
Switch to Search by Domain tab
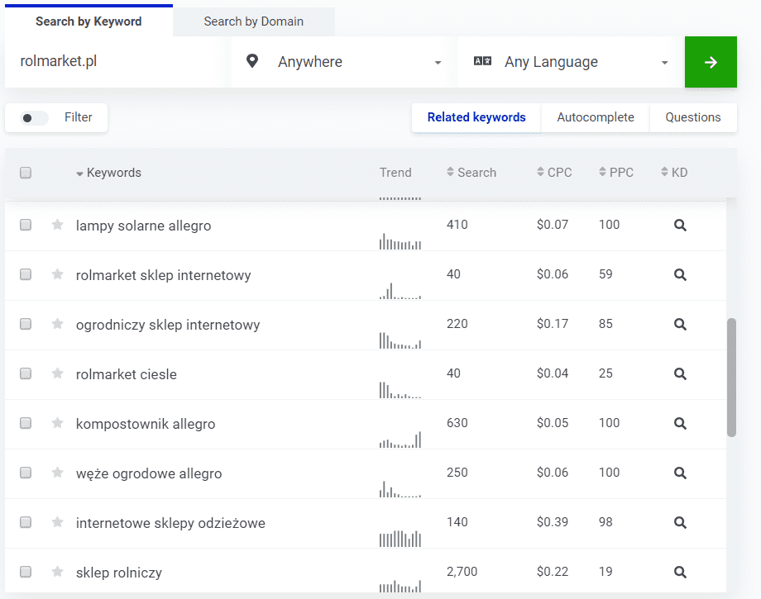(253, 21)
